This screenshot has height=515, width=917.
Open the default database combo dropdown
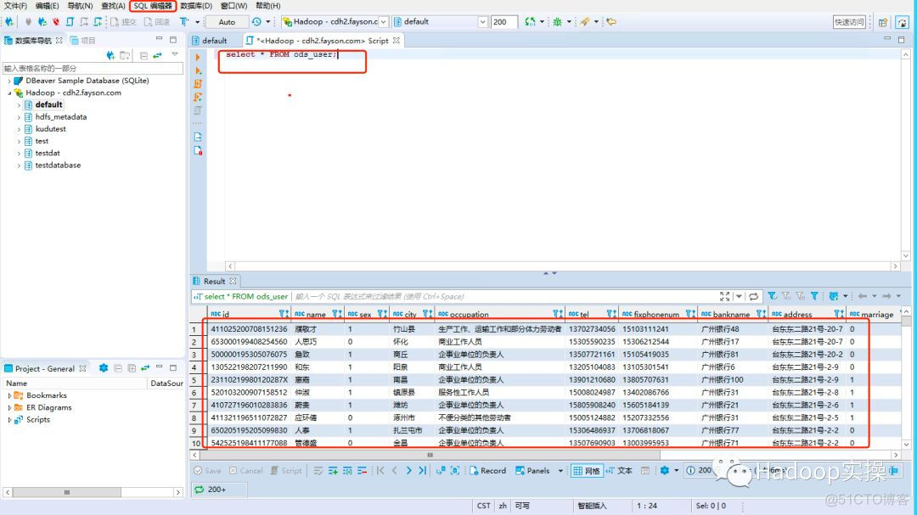click(x=482, y=21)
